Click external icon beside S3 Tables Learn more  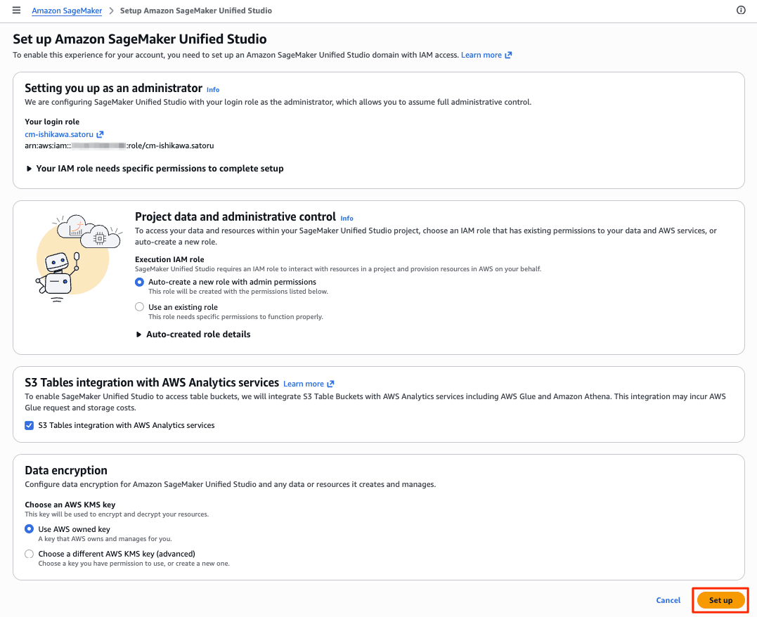331,384
